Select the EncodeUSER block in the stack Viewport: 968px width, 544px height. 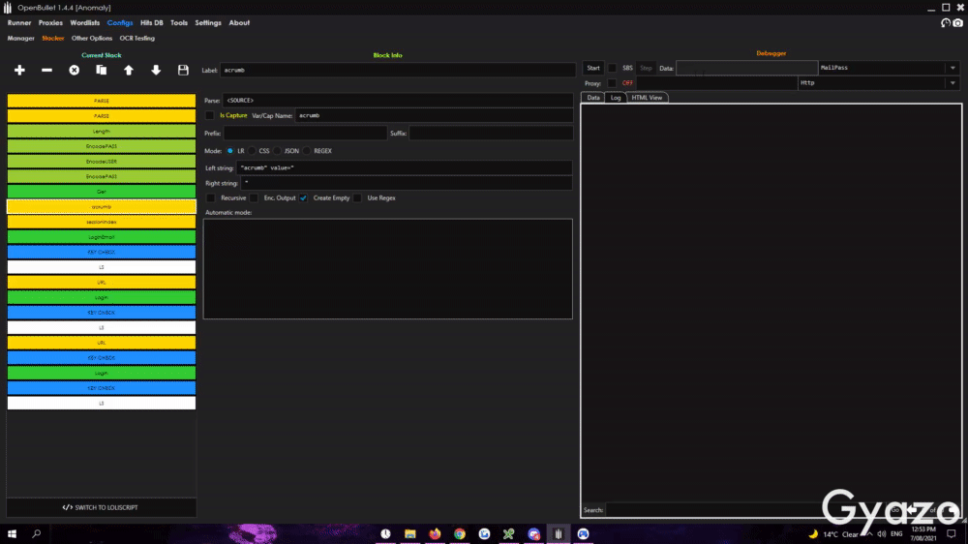(102, 161)
